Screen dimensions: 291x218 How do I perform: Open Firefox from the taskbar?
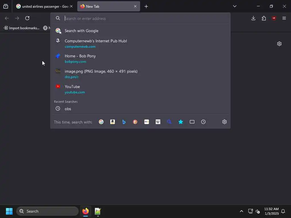pos(86,211)
